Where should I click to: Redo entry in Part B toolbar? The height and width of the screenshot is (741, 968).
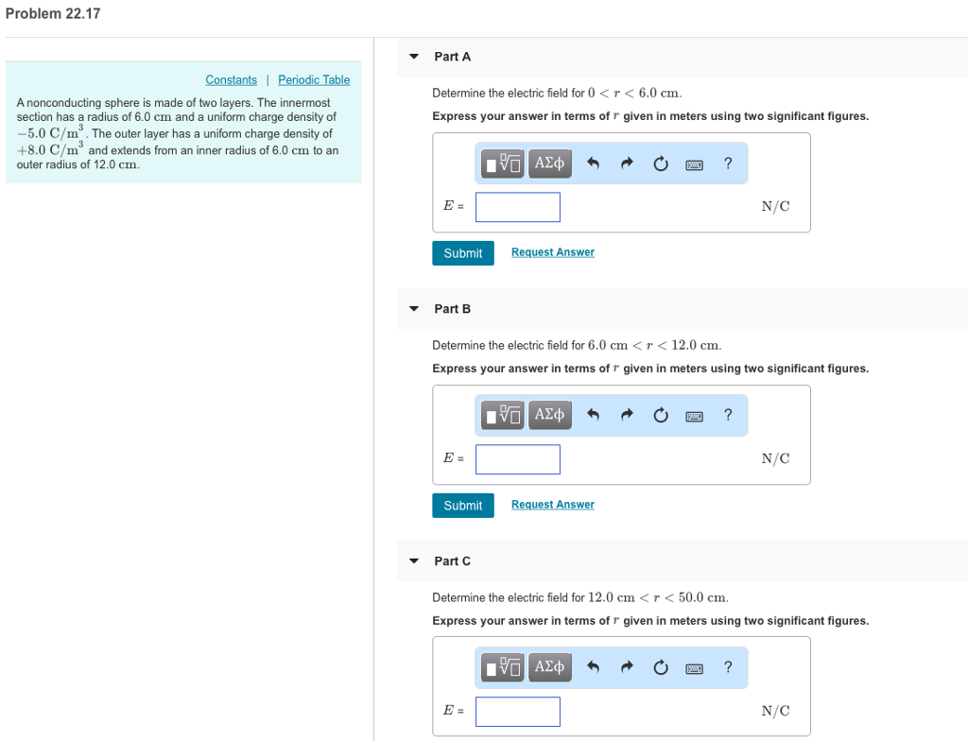627,415
